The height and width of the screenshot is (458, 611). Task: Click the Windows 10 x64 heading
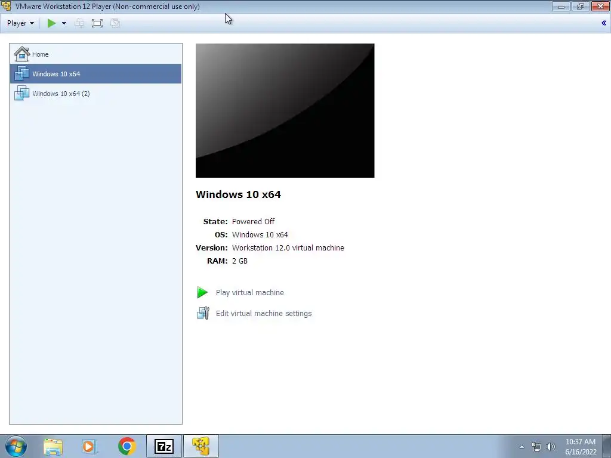tap(238, 194)
